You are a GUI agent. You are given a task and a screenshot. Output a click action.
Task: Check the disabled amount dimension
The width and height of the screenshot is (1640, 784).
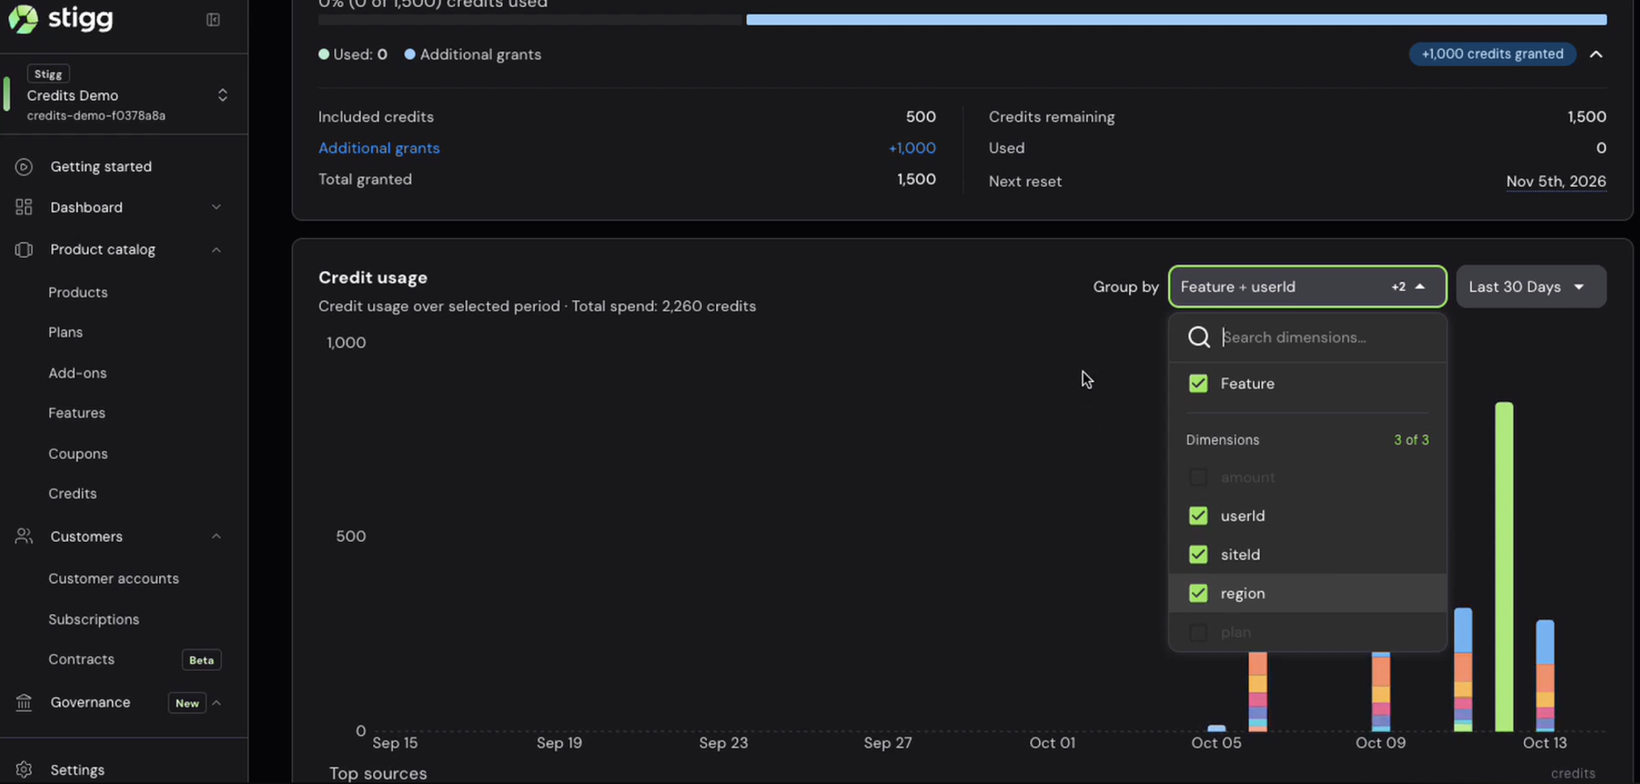tap(1199, 477)
